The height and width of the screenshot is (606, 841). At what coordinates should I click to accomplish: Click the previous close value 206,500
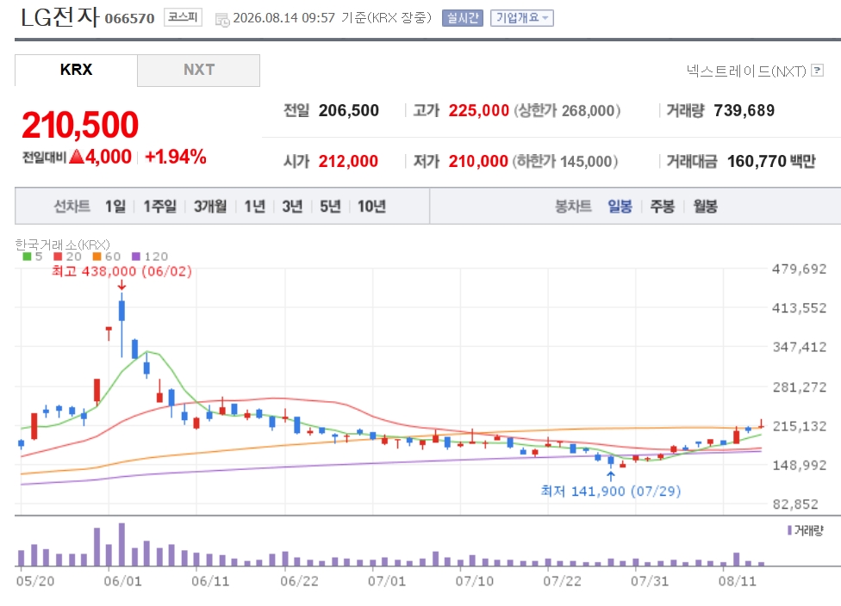pyautogui.click(x=349, y=111)
